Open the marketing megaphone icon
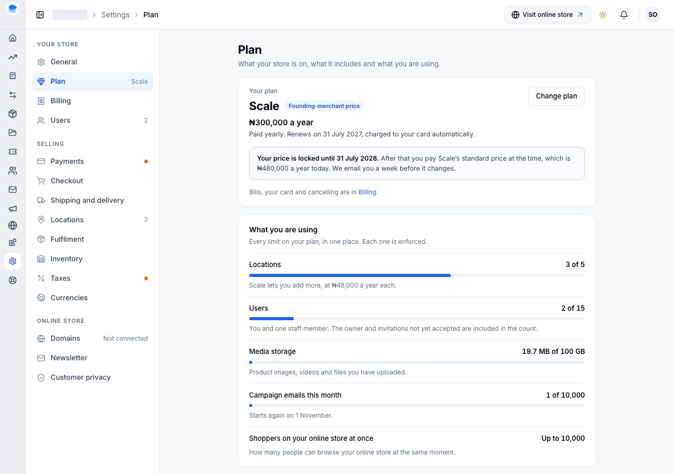Image resolution: width=674 pixels, height=474 pixels. tap(13, 209)
